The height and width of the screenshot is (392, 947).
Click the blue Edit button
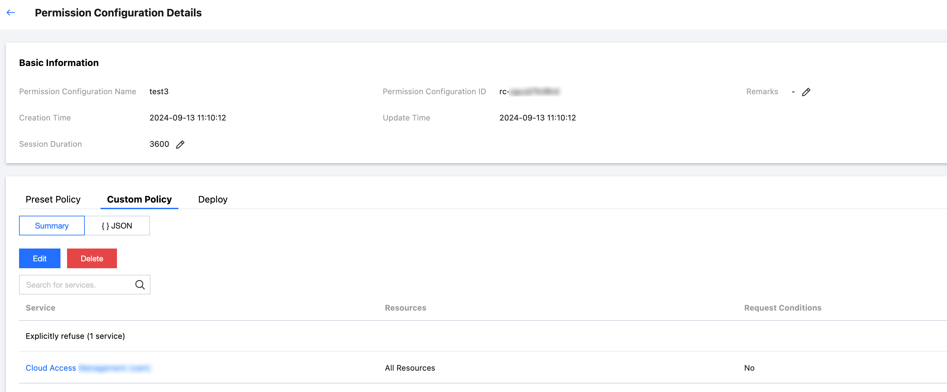[40, 258]
